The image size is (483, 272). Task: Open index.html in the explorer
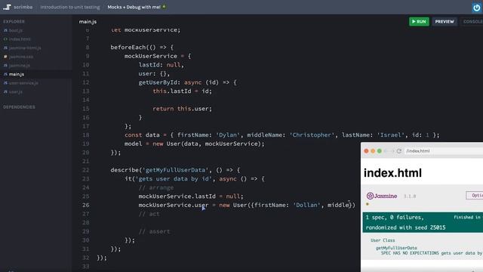(20, 39)
